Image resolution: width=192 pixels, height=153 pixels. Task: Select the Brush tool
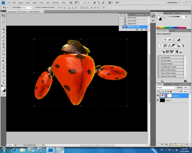coord(4,40)
